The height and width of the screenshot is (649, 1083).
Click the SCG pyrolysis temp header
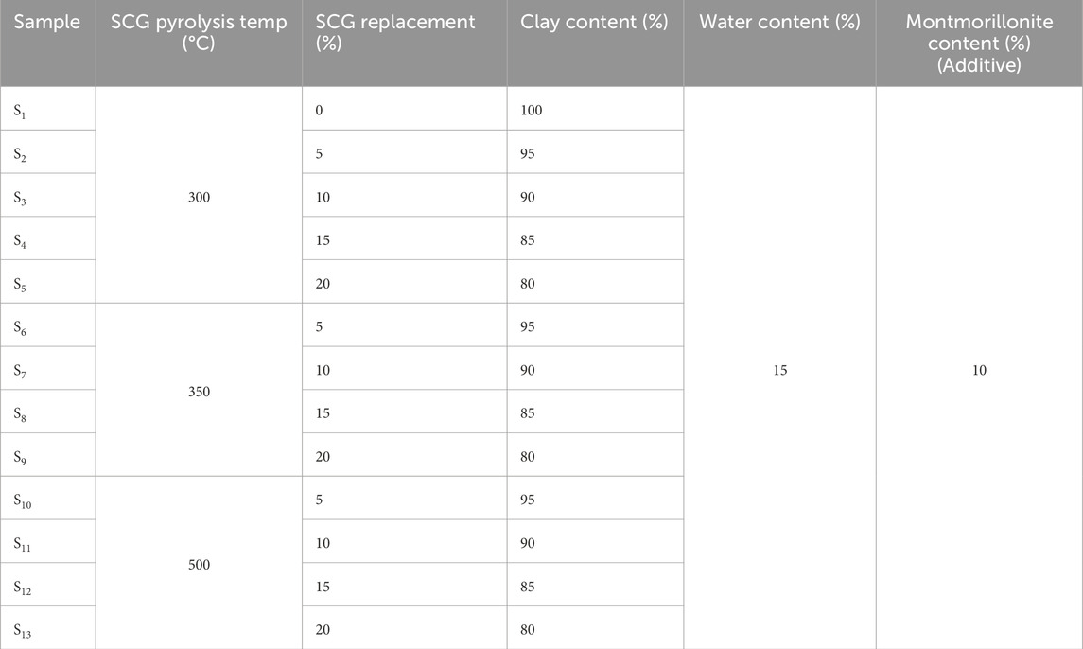pos(199,33)
